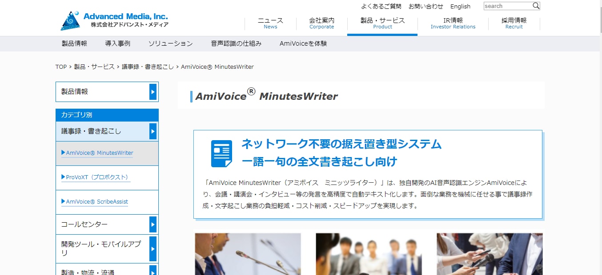Click the AmiVoice® MinutesWriter page heading
The width and height of the screenshot is (602, 275).
(x=266, y=95)
